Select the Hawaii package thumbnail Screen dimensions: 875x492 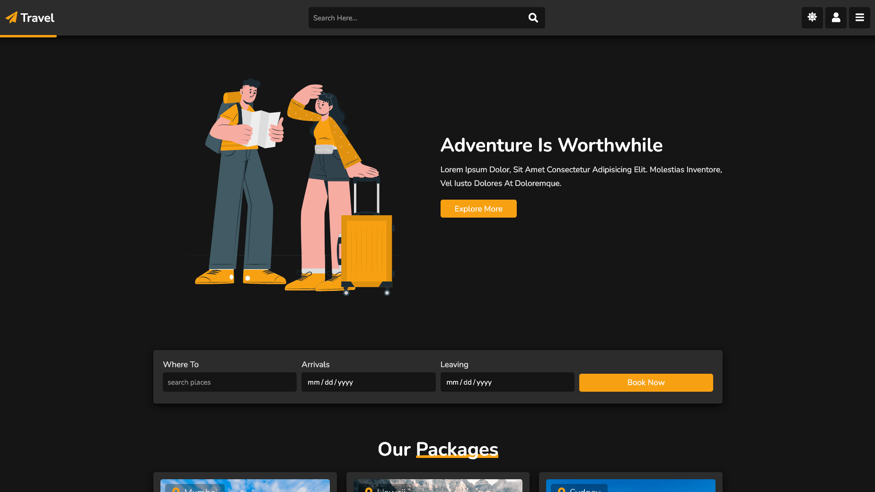click(437, 486)
